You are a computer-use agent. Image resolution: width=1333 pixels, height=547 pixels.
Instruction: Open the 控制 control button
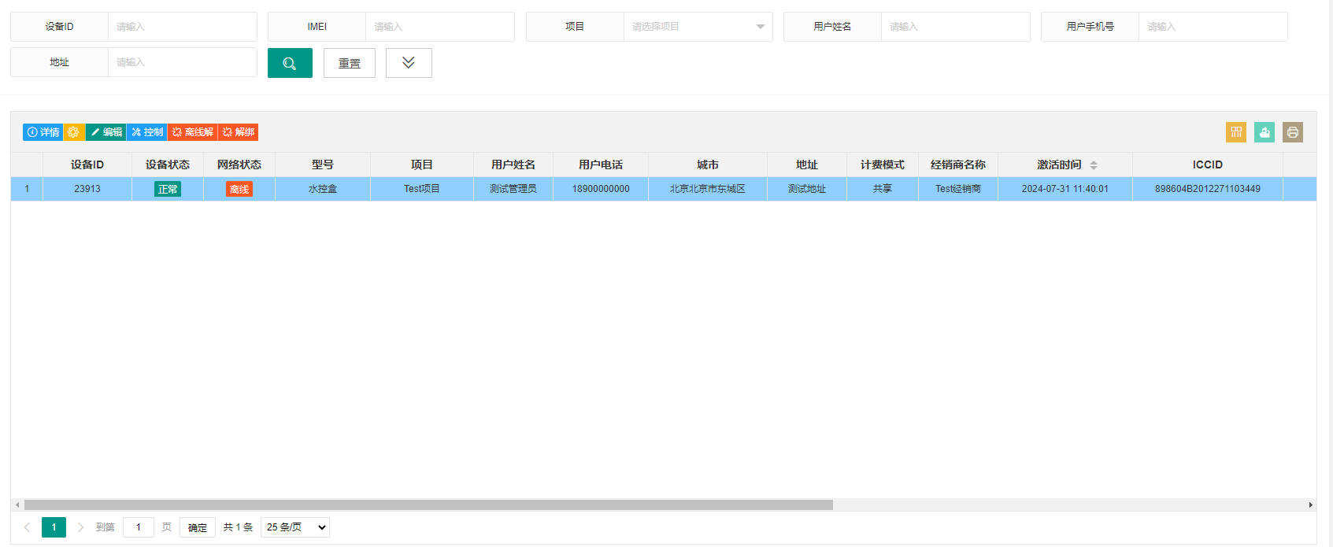[147, 132]
